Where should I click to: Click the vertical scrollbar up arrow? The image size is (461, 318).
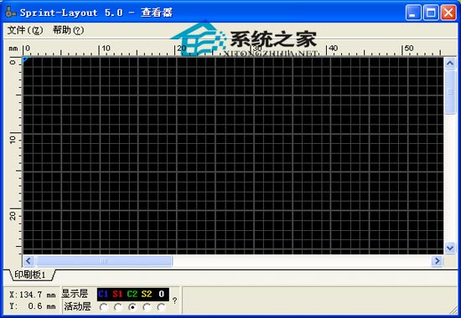[x=450, y=63]
